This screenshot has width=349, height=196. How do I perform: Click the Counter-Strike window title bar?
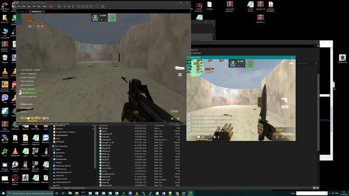(241, 57)
